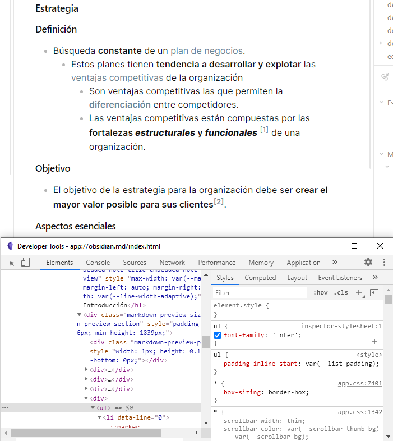This screenshot has height=441, width=393.
Task: Focus the Styles Filter input
Action: [x=260, y=293]
